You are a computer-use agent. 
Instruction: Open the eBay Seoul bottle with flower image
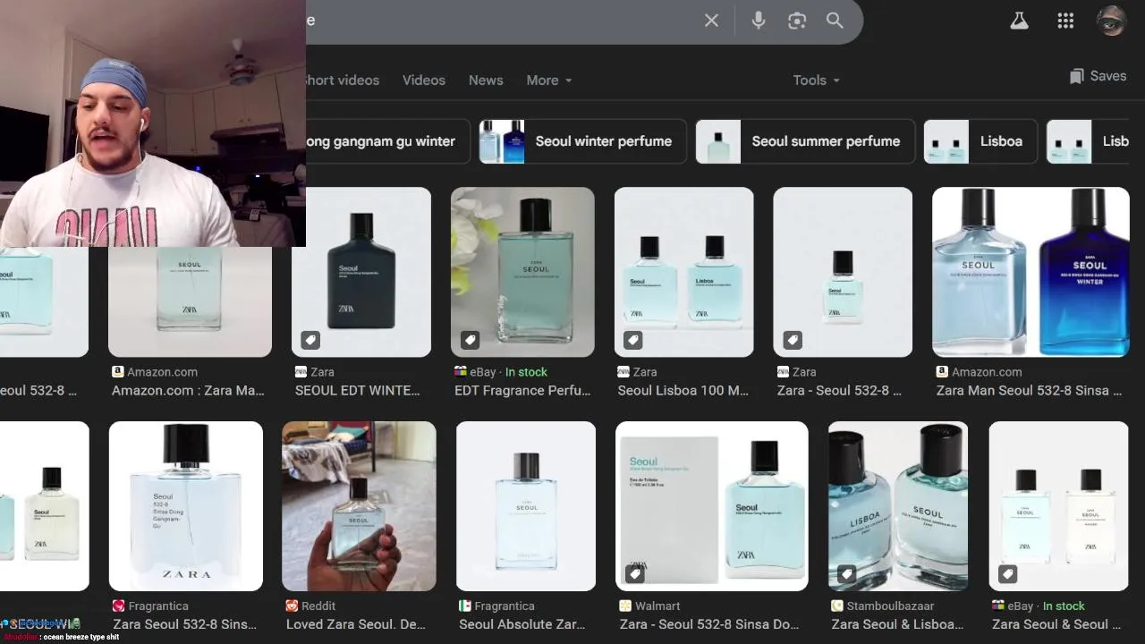point(522,272)
